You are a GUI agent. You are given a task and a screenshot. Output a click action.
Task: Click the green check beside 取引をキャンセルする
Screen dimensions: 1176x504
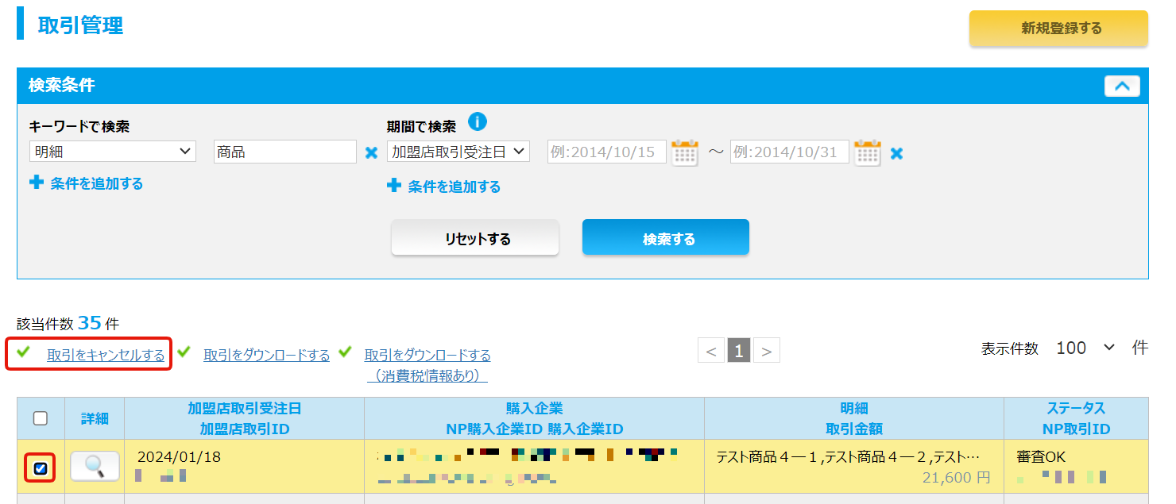coord(23,352)
